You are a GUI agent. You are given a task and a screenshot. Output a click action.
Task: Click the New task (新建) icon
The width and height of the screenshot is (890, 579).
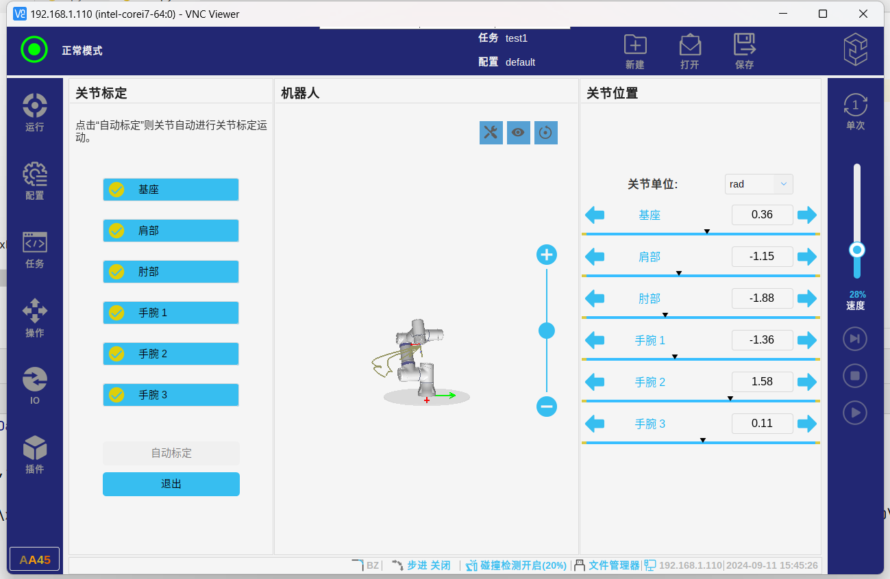[x=635, y=51]
